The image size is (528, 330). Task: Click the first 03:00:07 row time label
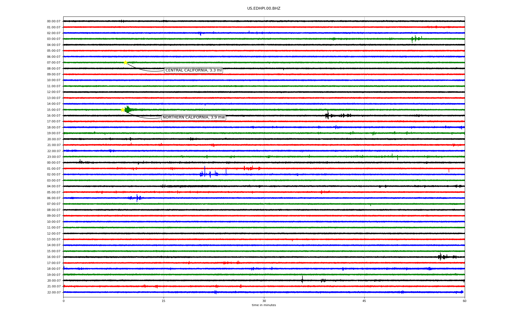pos(54,39)
